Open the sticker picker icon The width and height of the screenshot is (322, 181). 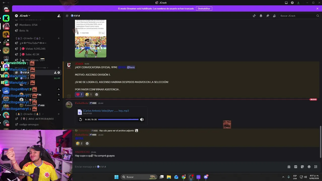302,167
